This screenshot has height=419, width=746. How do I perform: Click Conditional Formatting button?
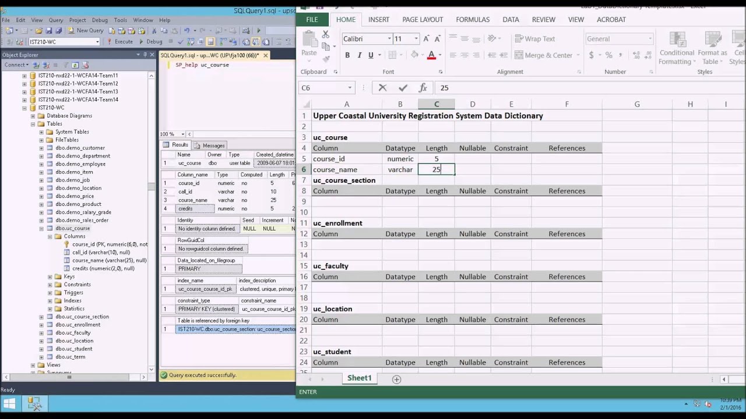coord(677,48)
